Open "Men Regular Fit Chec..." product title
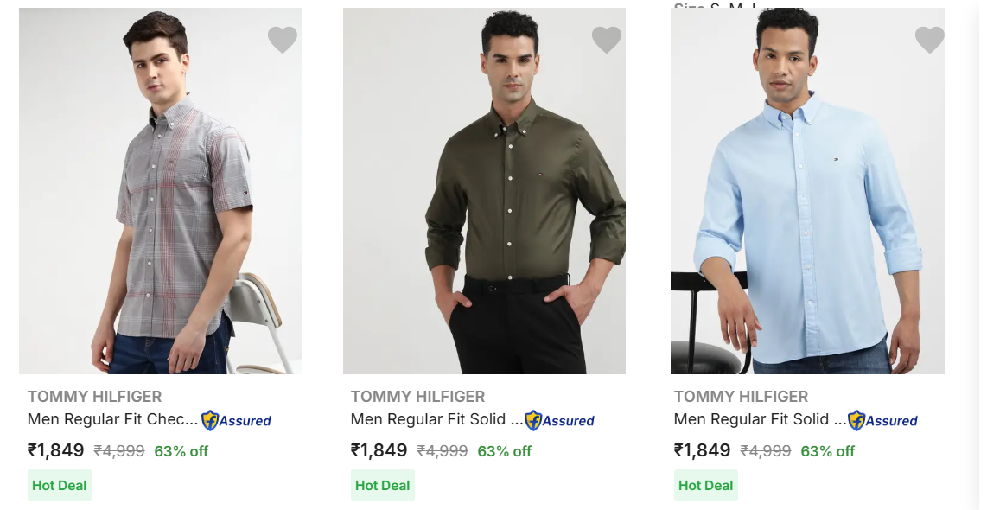 (112, 419)
